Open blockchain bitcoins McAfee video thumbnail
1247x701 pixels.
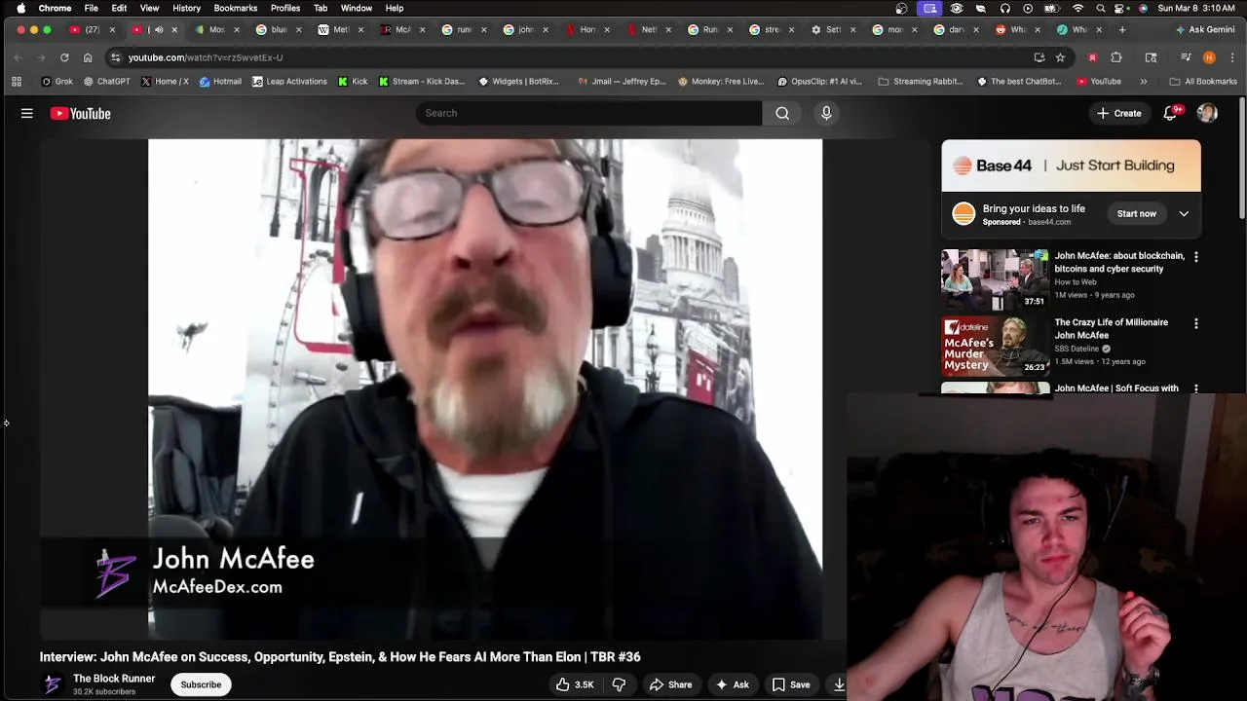pos(995,279)
